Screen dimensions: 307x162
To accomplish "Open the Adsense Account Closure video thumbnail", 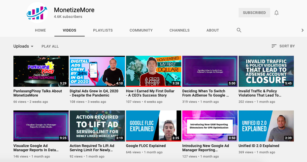I will click(x=266, y=71).
